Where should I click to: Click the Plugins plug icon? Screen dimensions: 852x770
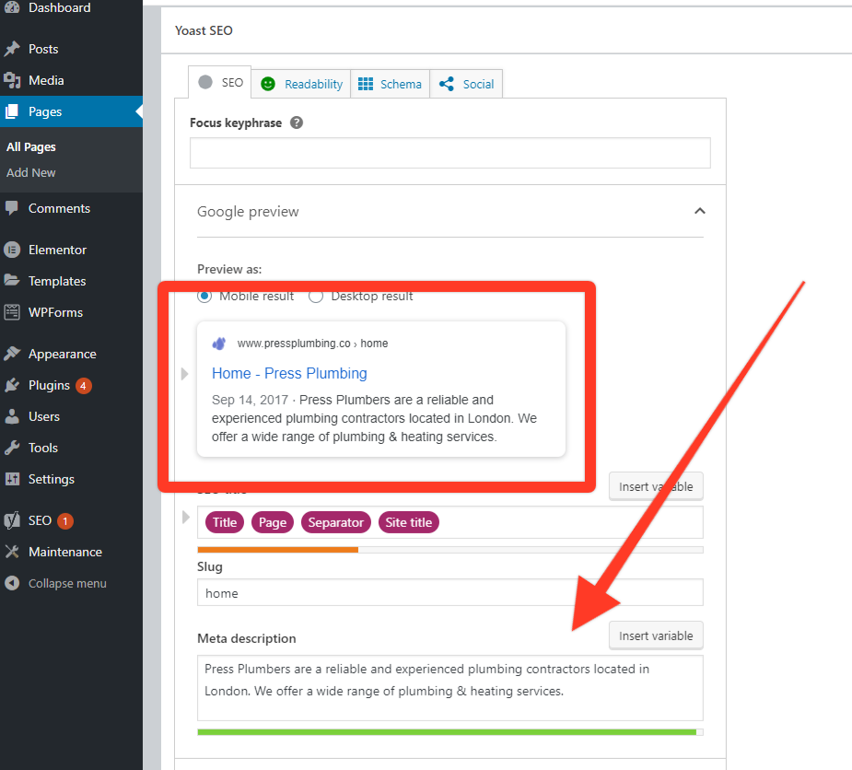point(12,385)
